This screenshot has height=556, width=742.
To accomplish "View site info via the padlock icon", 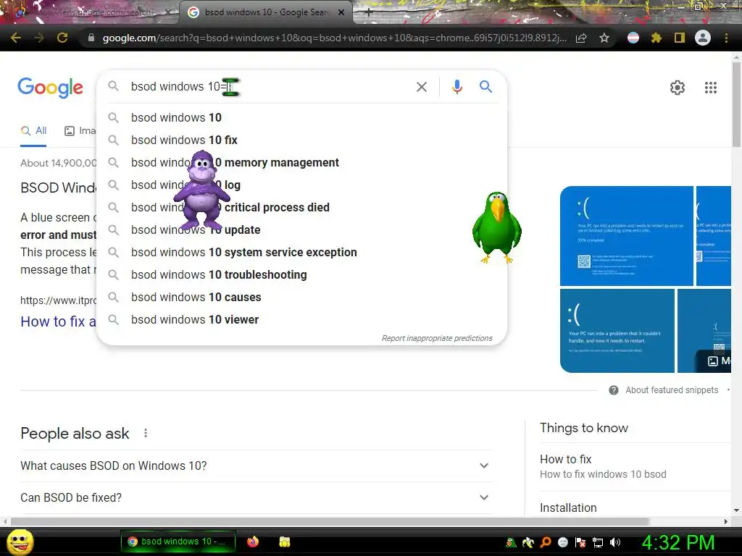I will pos(91,38).
